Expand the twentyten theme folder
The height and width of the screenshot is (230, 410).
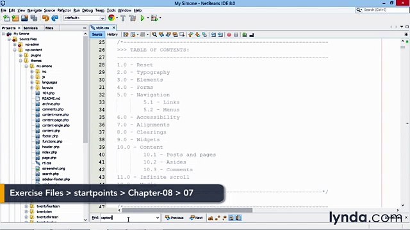(26, 211)
